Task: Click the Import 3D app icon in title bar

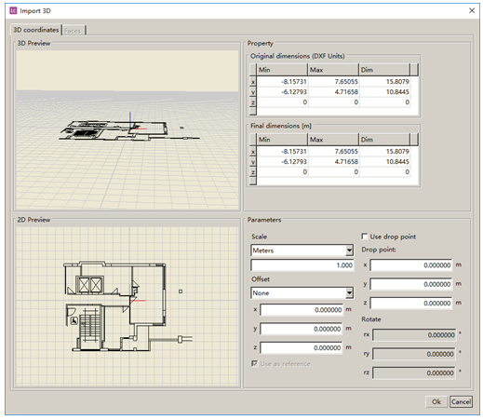Action: click(x=13, y=10)
